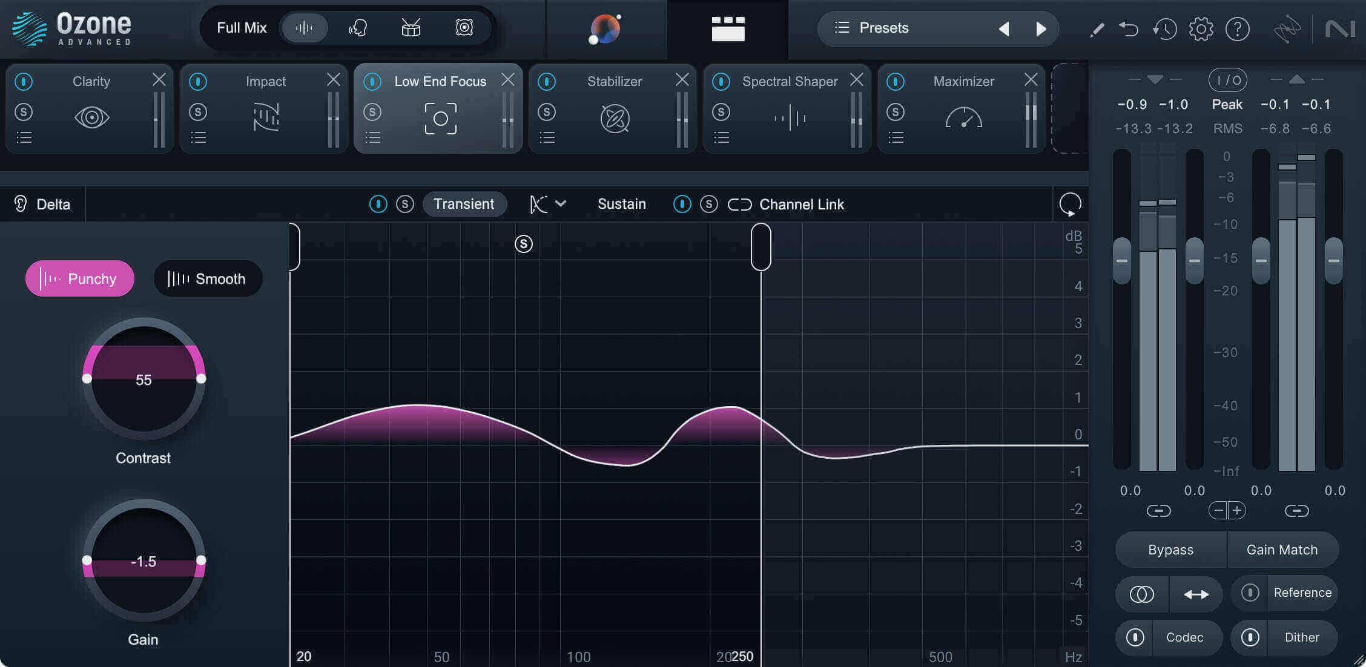Screen dimensions: 1366x667
Task: Go to next preset arrow
Action: tap(1041, 29)
